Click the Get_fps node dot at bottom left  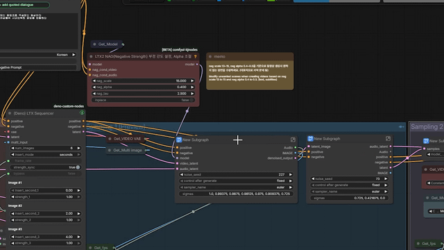90,248
